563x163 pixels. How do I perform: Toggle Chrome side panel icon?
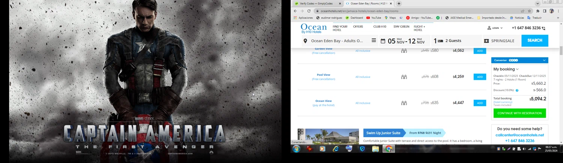coord(545,11)
